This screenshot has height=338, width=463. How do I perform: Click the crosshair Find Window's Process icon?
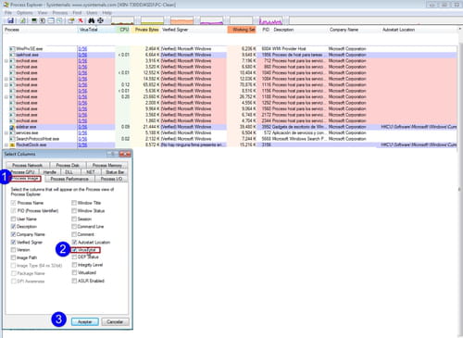coord(100,20)
